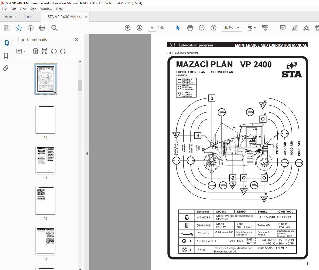
Task: Click the 'SCHMIERPLAN' label on page
Action: (222, 72)
